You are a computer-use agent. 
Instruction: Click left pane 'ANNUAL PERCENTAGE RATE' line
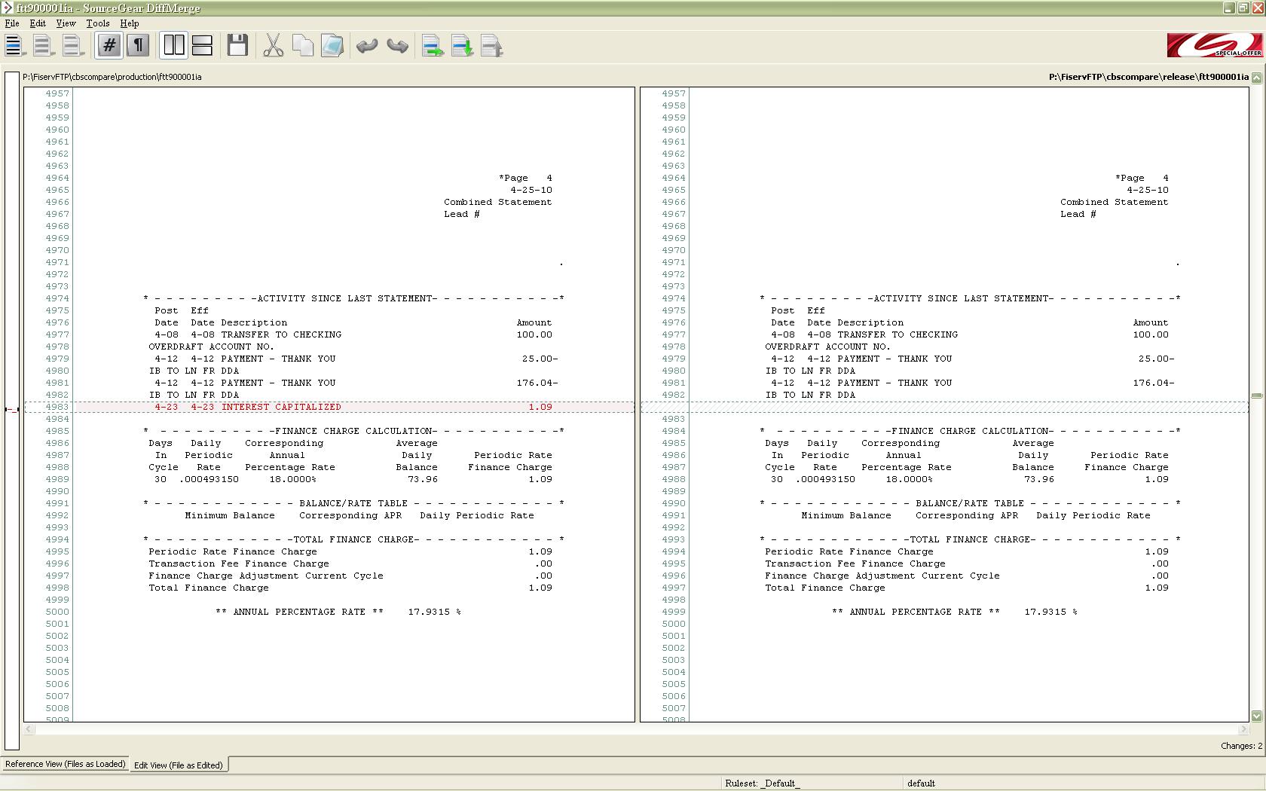click(338, 612)
